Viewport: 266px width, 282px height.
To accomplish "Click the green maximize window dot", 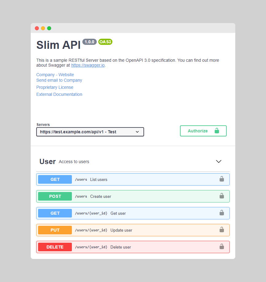I will [49, 28].
